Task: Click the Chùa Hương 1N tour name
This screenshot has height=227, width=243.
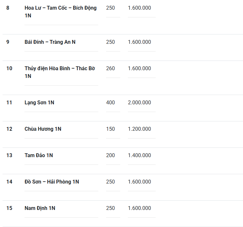Action: pyautogui.click(x=43, y=129)
